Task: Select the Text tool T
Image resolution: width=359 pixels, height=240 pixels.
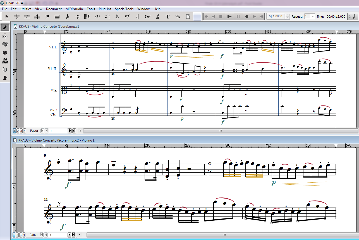Action: click(x=167, y=17)
